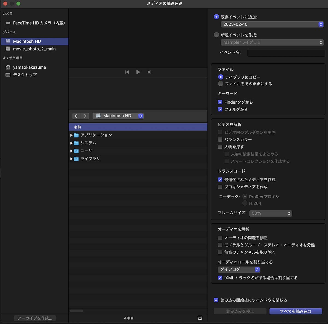This screenshot has width=328, height=324.
Task: Select the FaceTime HD camera icon
Action: [x=8, y=23]
